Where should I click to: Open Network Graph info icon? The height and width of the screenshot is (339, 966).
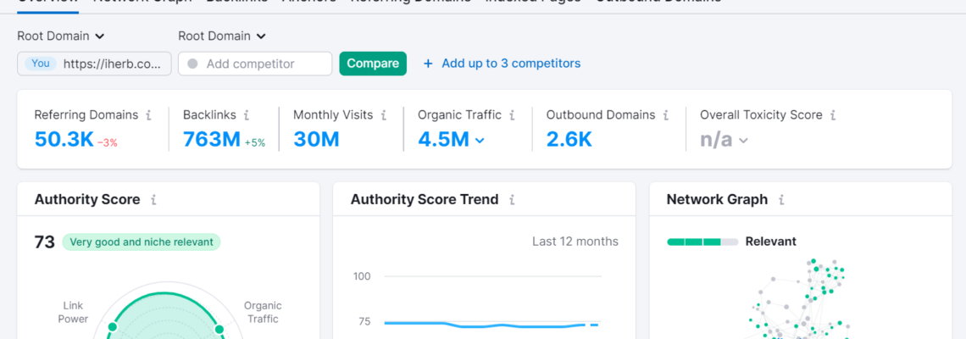(781, 200)
